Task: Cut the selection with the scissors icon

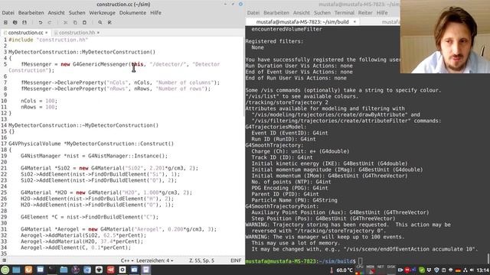Action: [66, 22]
